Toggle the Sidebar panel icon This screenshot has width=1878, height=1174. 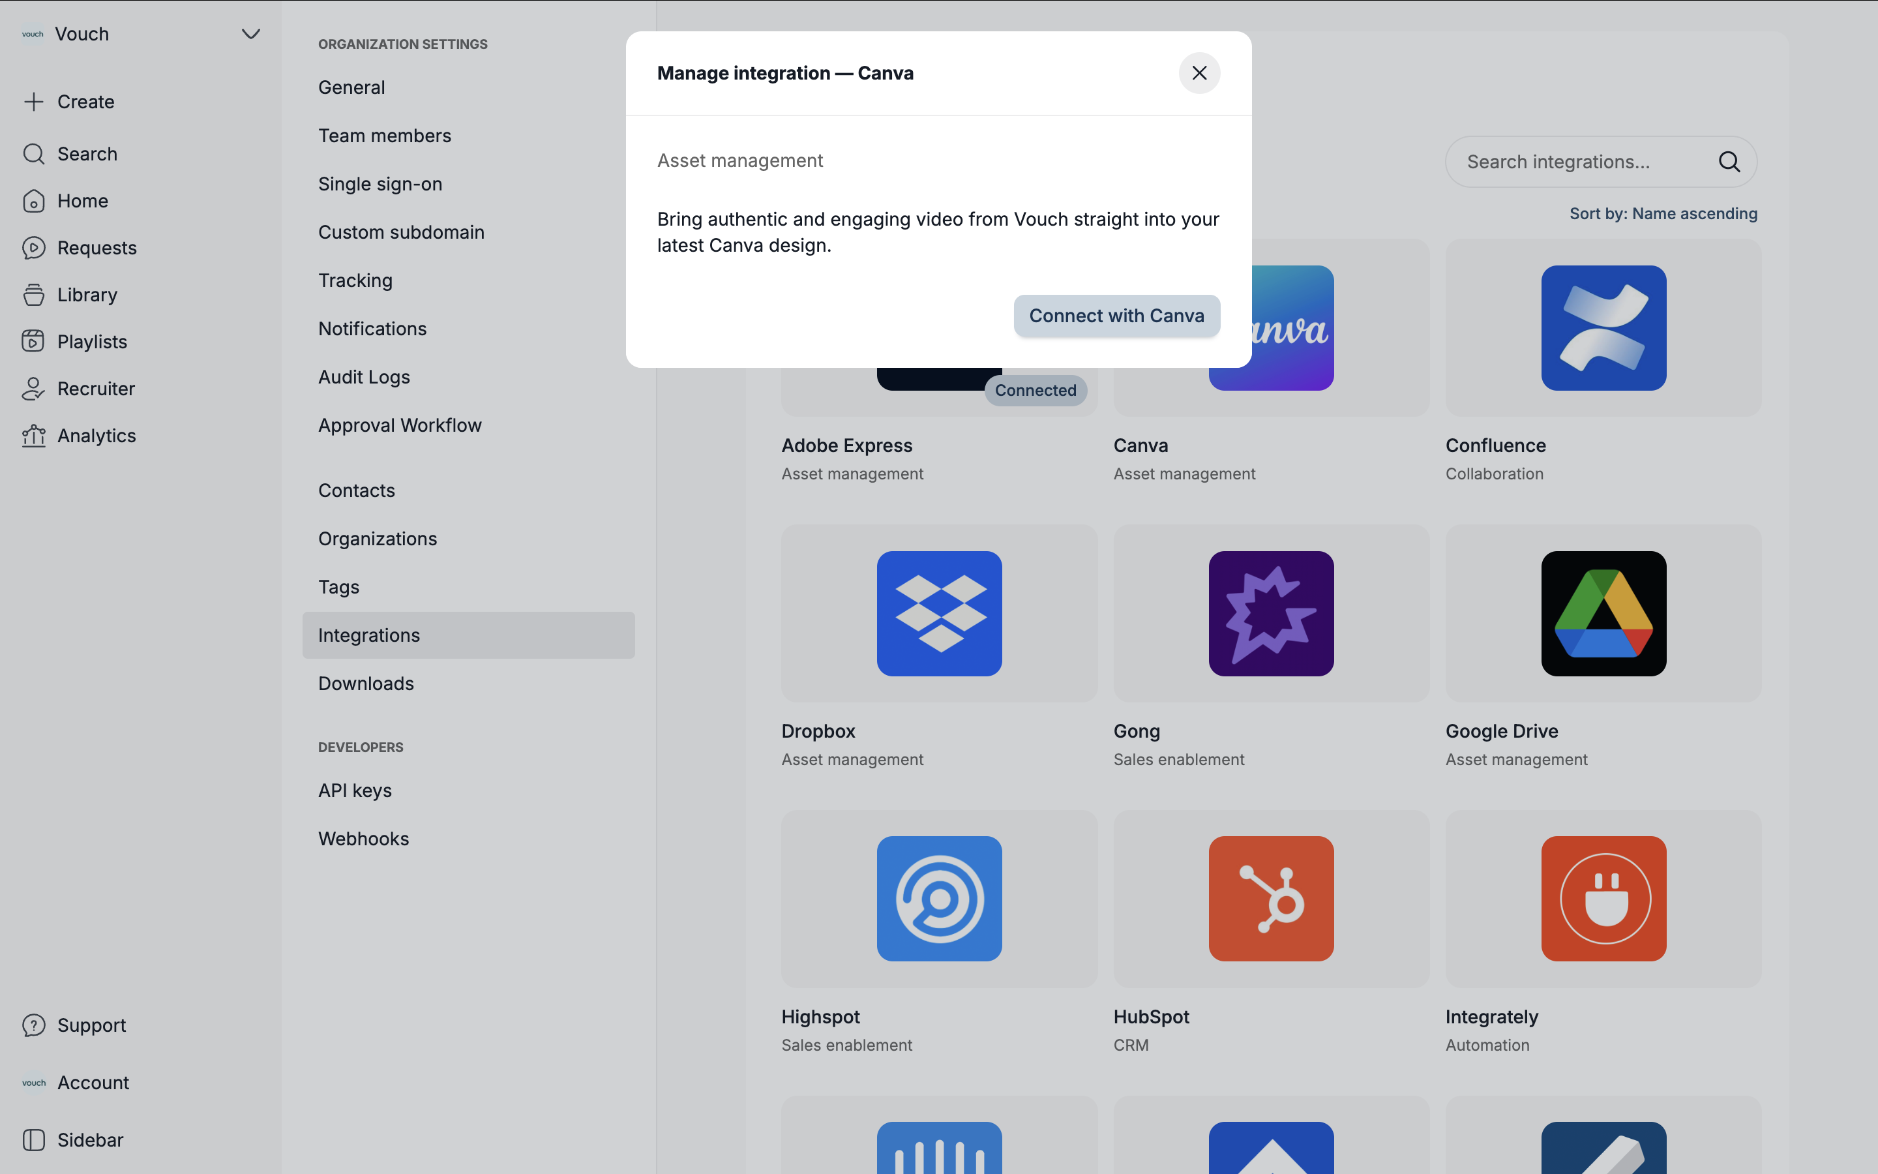coord(33,1140)
